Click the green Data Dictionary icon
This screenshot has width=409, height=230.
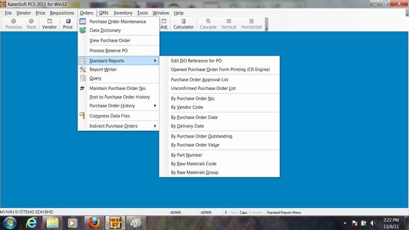coord(83,30)
